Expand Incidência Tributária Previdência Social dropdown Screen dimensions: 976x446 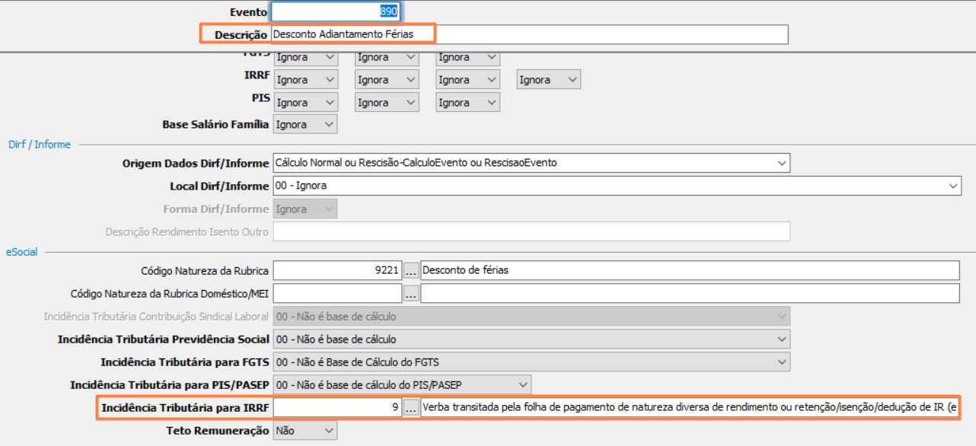(531, 339)
